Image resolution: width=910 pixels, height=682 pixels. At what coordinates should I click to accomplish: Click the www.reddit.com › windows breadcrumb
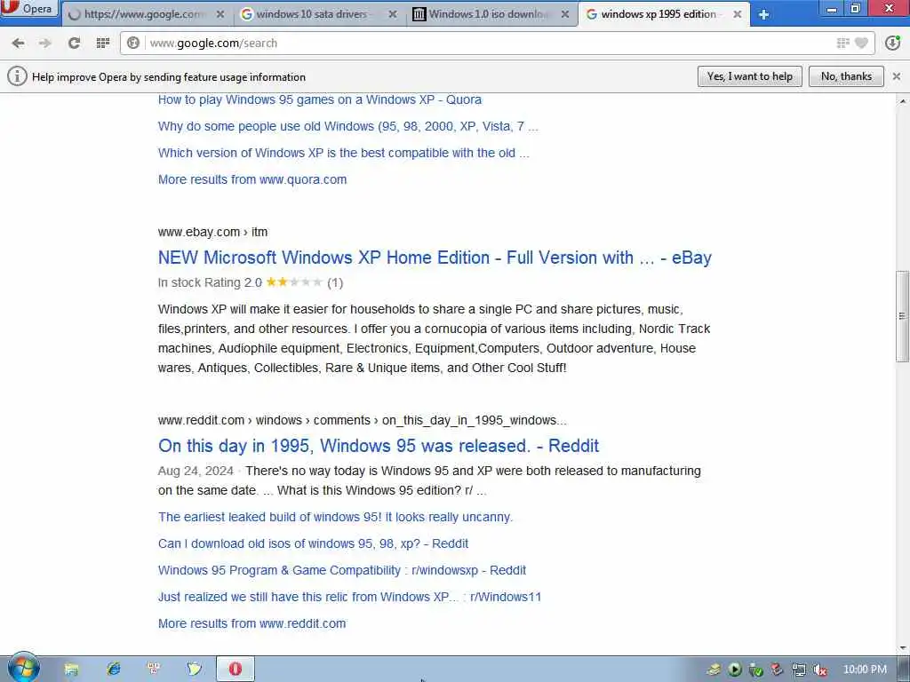click(363, 420)
